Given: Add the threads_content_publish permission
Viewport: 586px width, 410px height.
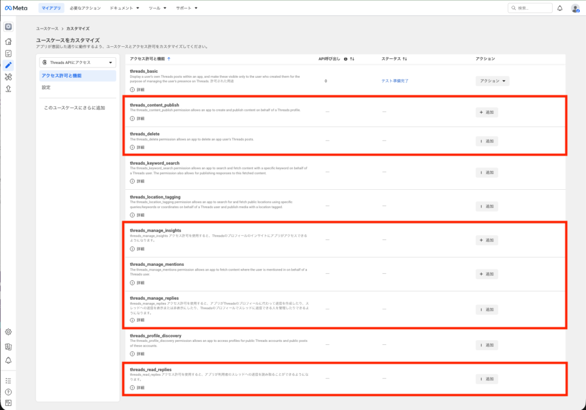Looking at the screenshot, I should pos(486,113).
